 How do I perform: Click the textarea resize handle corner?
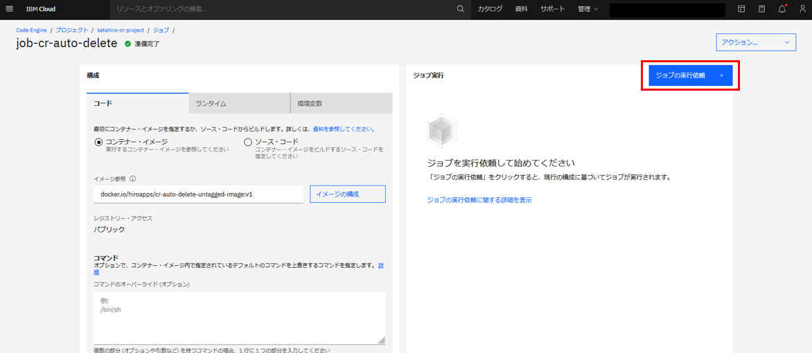click(x=382, y=340)
